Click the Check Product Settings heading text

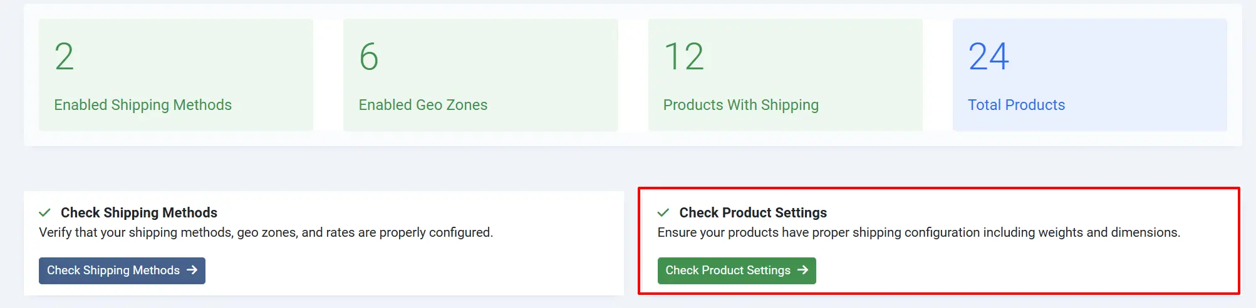coord(753,212)
